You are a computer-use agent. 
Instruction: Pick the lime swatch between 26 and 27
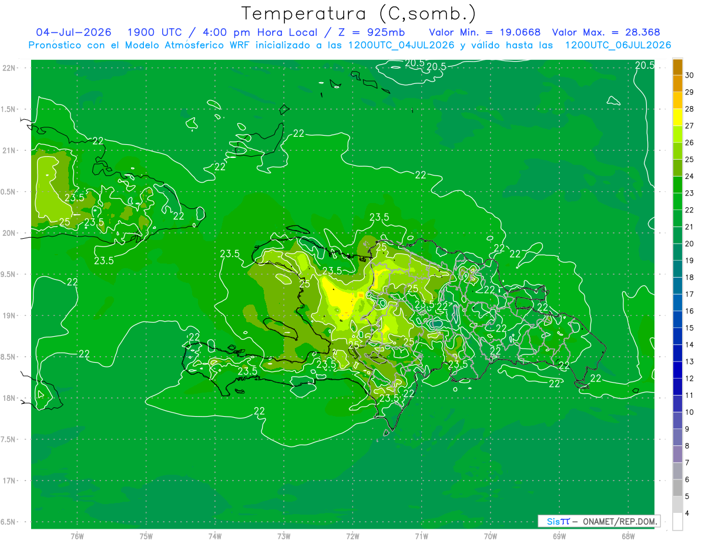[x=677, y=134]
